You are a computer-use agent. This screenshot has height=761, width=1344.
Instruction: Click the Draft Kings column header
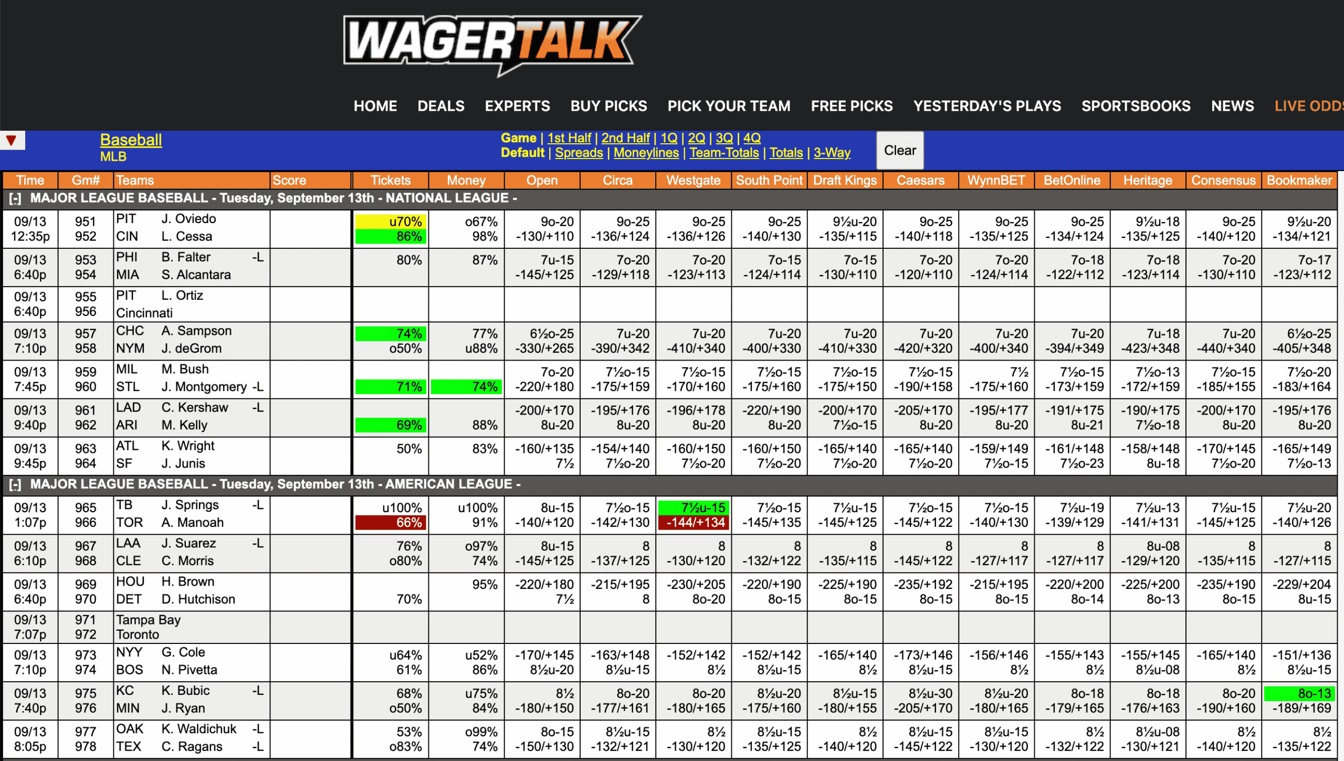[845, 181]
